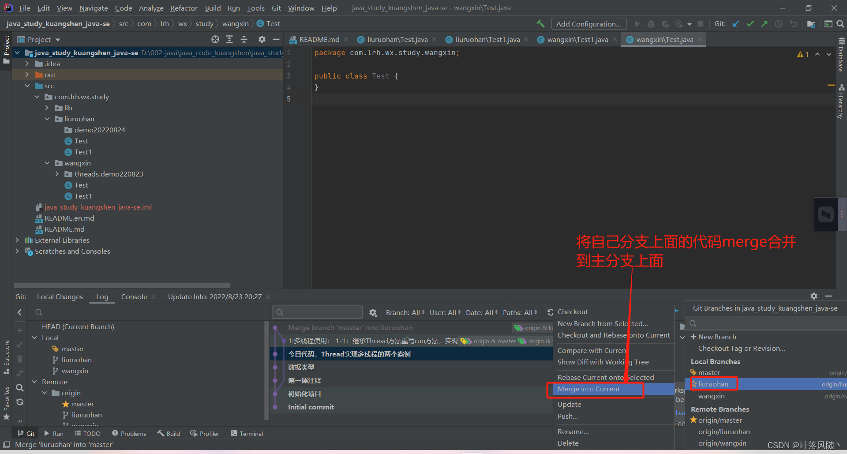Click Git Rollback icon in toolbar
847x454 pixels.
click(793, 24)
